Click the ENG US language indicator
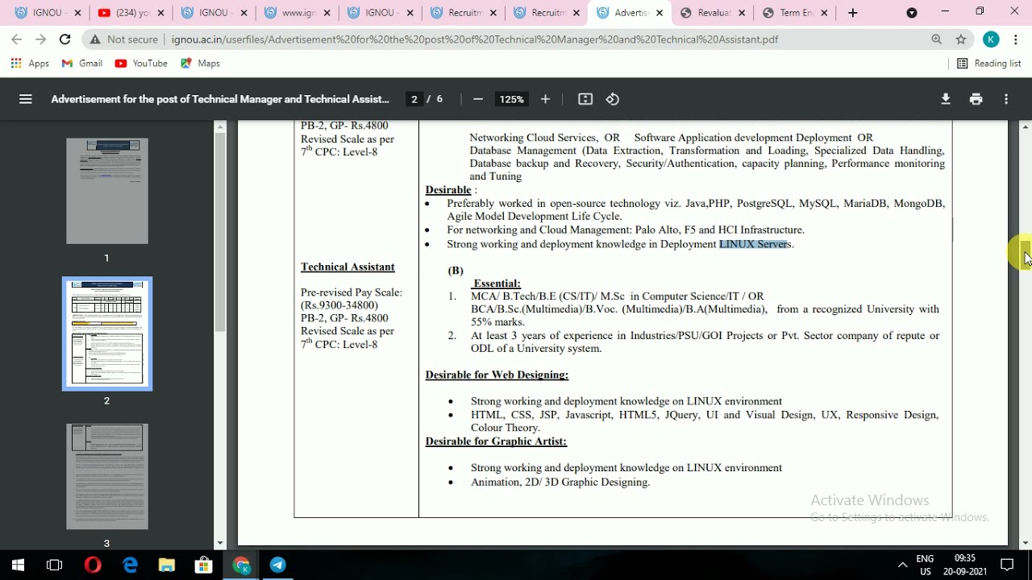The height and width of the screenshot is (580, 1032). [925, 565]
